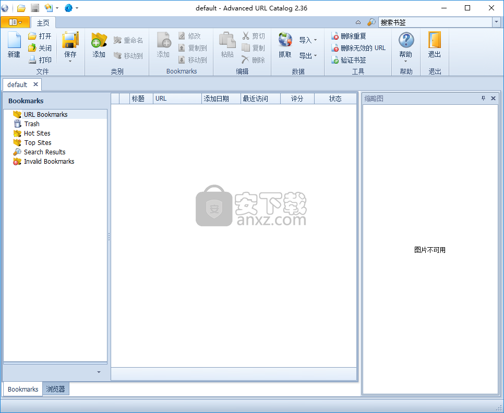Click the 验证书签 (Verify bookmarks) tool
The height and width of the screenshot is (413, 504).
coord(349,60)
